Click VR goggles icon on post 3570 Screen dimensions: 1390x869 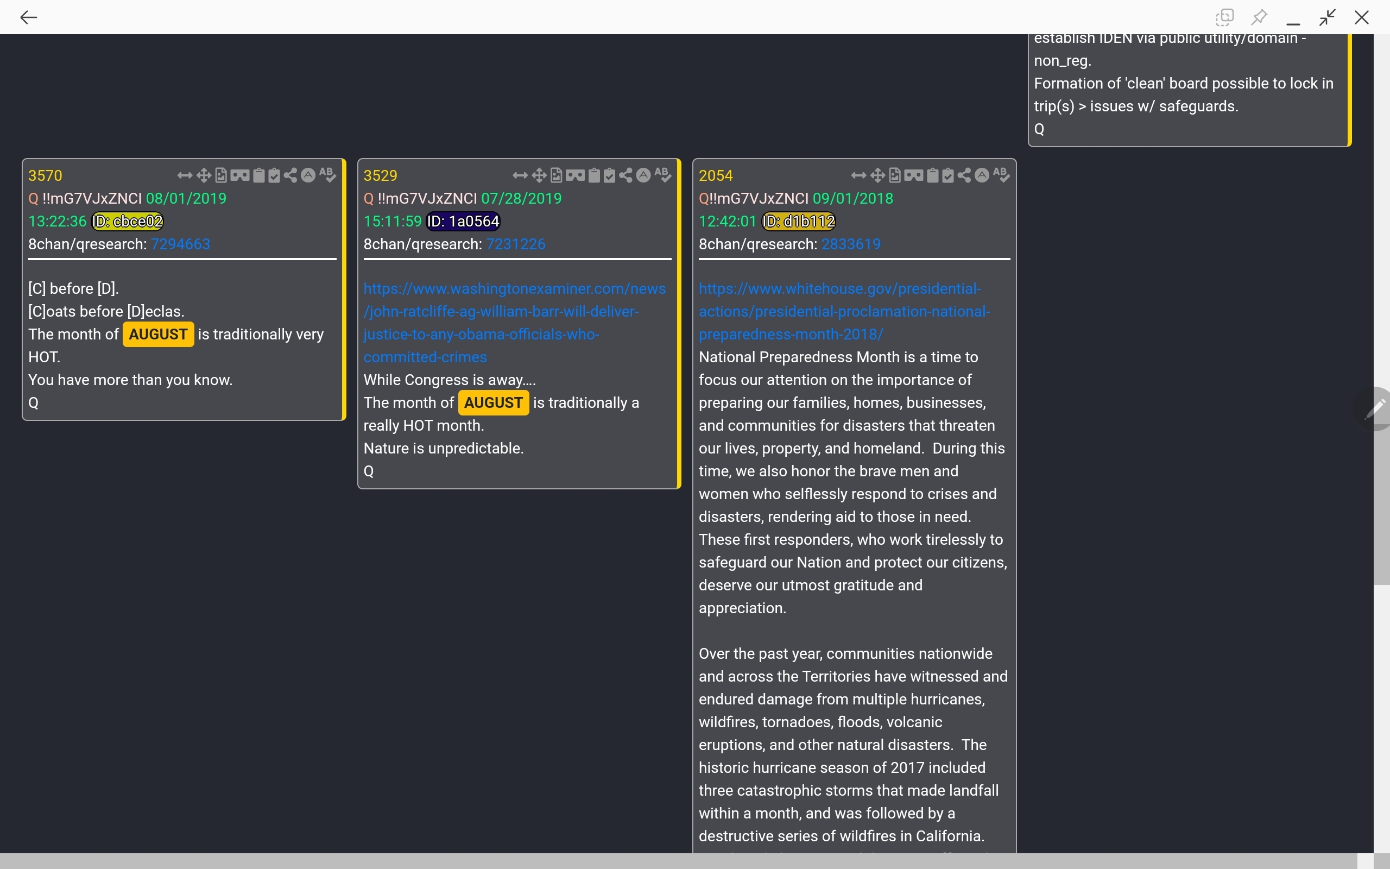coord(240,175)
